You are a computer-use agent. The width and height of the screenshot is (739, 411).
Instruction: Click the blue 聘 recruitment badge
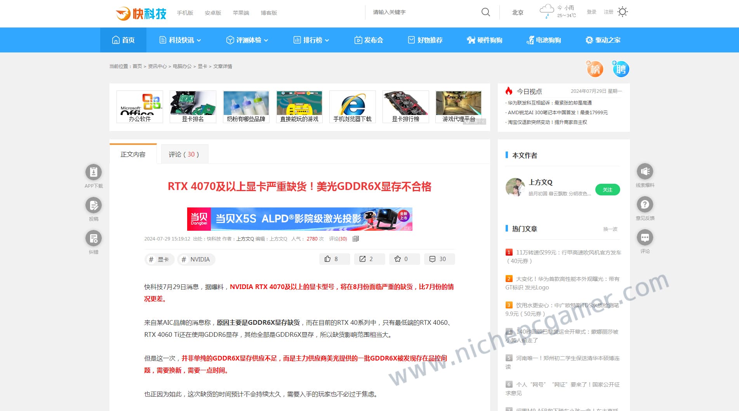(621, 69)
